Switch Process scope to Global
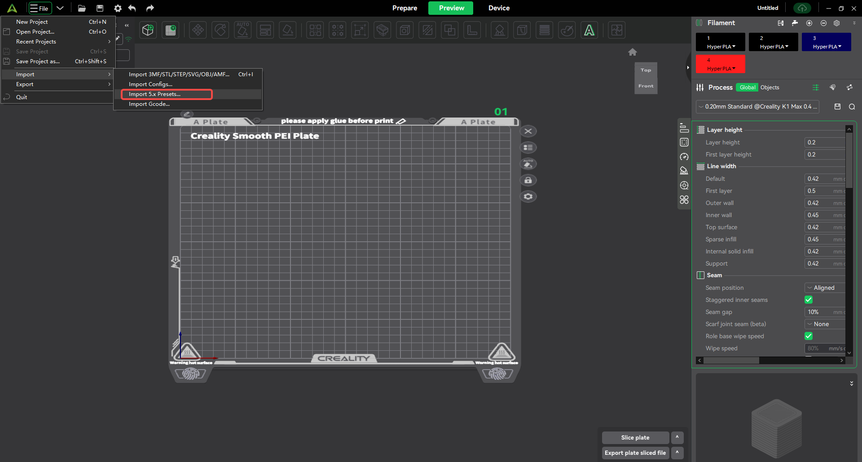 [x=748, y=87]
